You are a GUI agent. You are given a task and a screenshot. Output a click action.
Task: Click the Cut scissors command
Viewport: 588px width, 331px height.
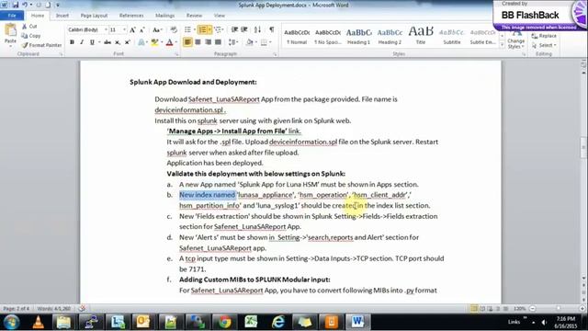[x=29, y=27]
